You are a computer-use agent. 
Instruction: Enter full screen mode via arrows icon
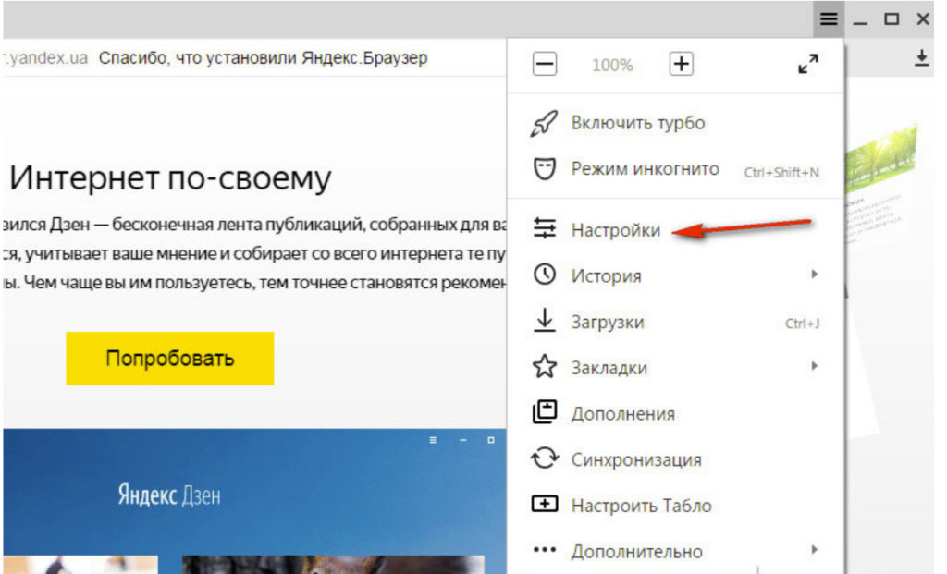808,64
